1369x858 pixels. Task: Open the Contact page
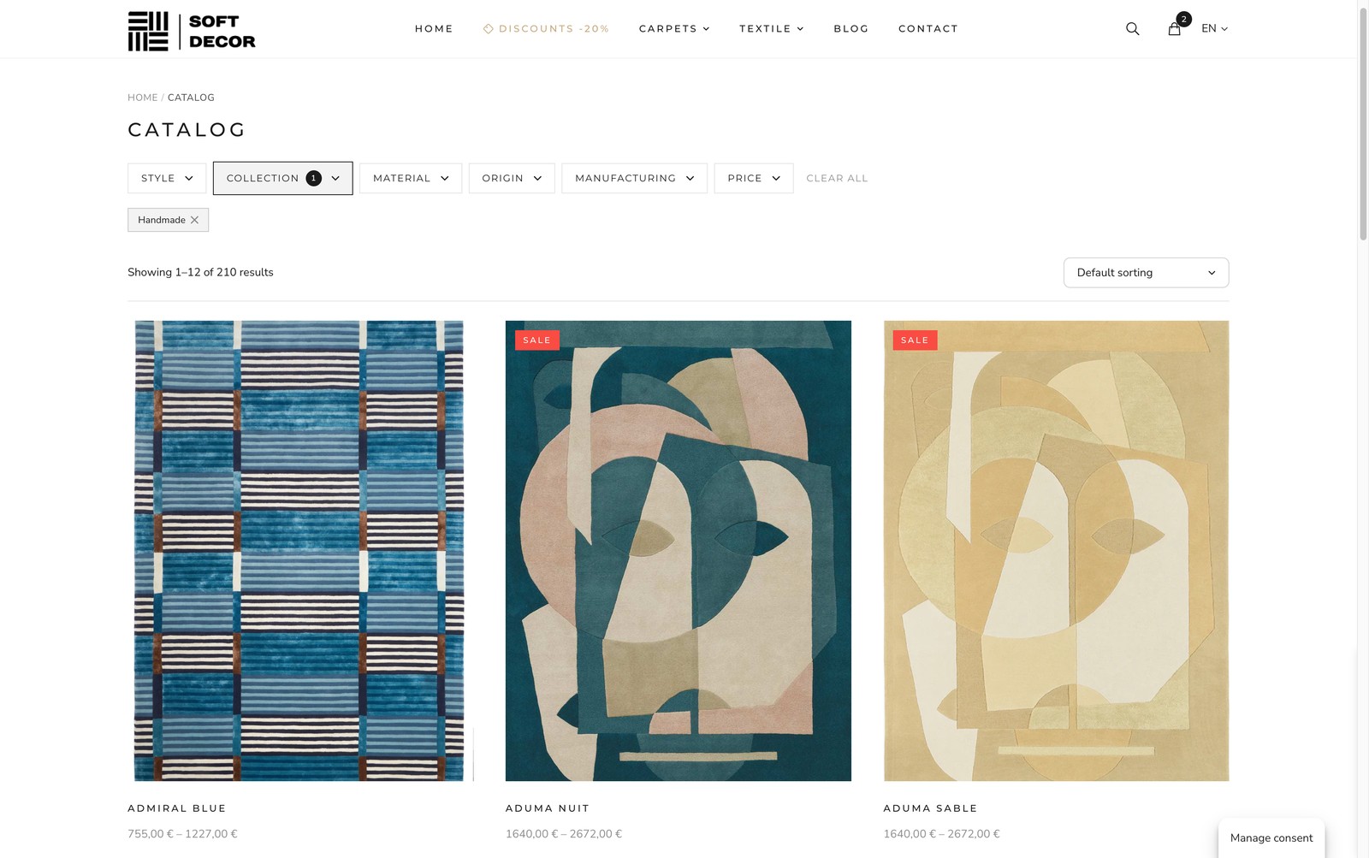pyautogui.click(x=928, y=29)
